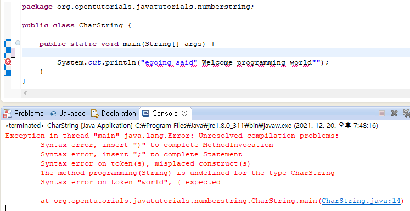Switch to the Problems tab
The width and height of the screenshot is (410, 211).
pos(23,114)
